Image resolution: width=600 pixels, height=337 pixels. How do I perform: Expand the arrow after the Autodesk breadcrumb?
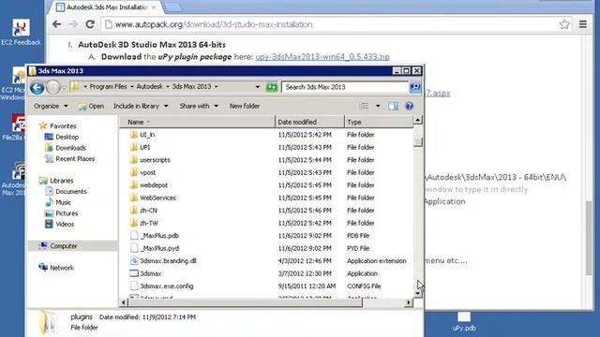(x=168, y=87)
